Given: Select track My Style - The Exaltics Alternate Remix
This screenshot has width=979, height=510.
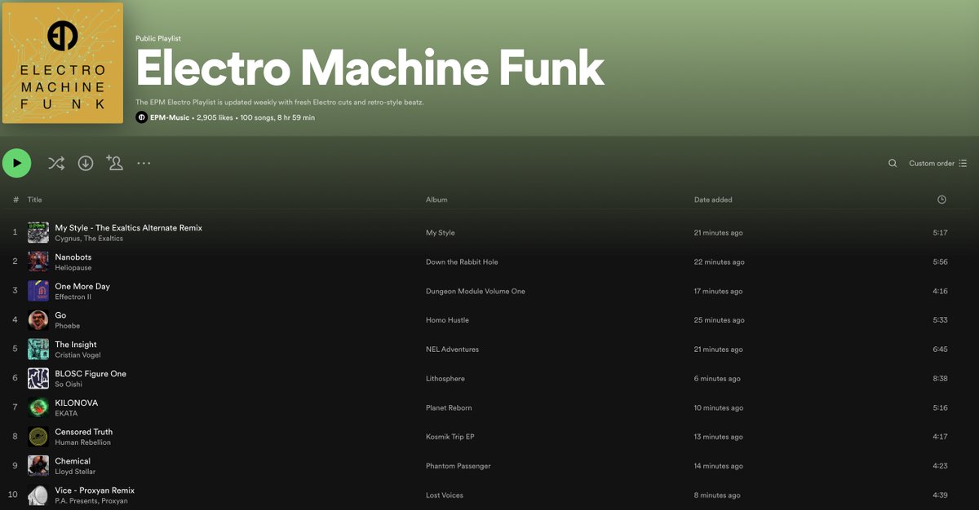Looking at the screenshot, I should coord(128,228).
